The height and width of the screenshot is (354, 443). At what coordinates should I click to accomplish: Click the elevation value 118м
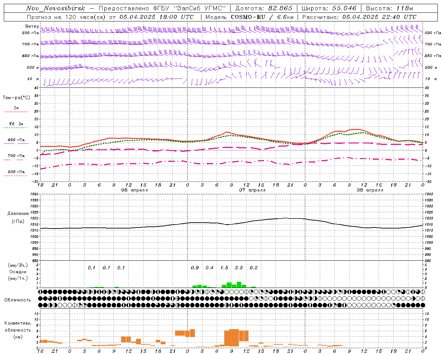405,8
